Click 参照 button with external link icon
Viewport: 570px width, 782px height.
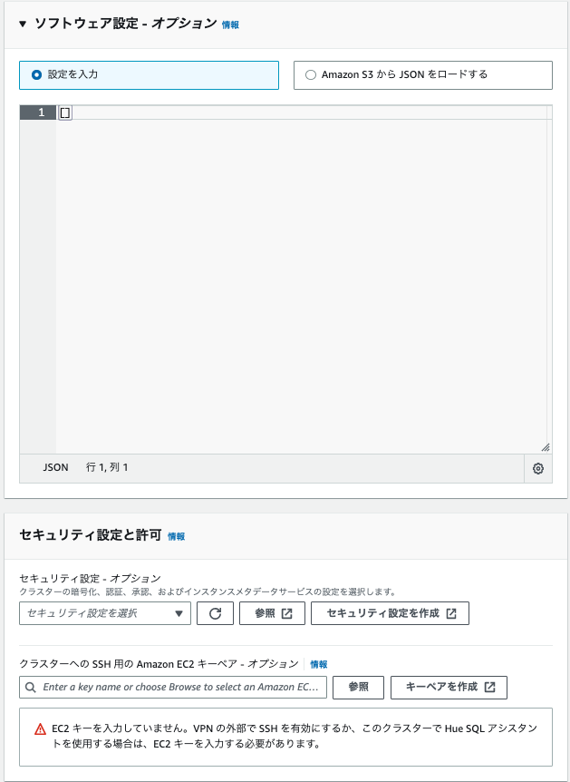coord(272,613)
